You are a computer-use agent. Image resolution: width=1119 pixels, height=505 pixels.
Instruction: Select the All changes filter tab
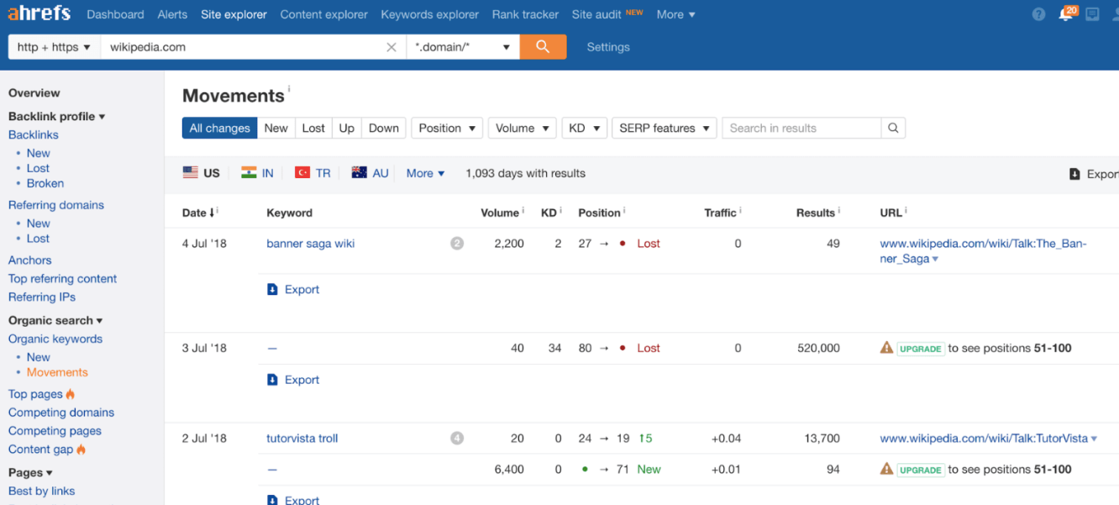(219, 128)
